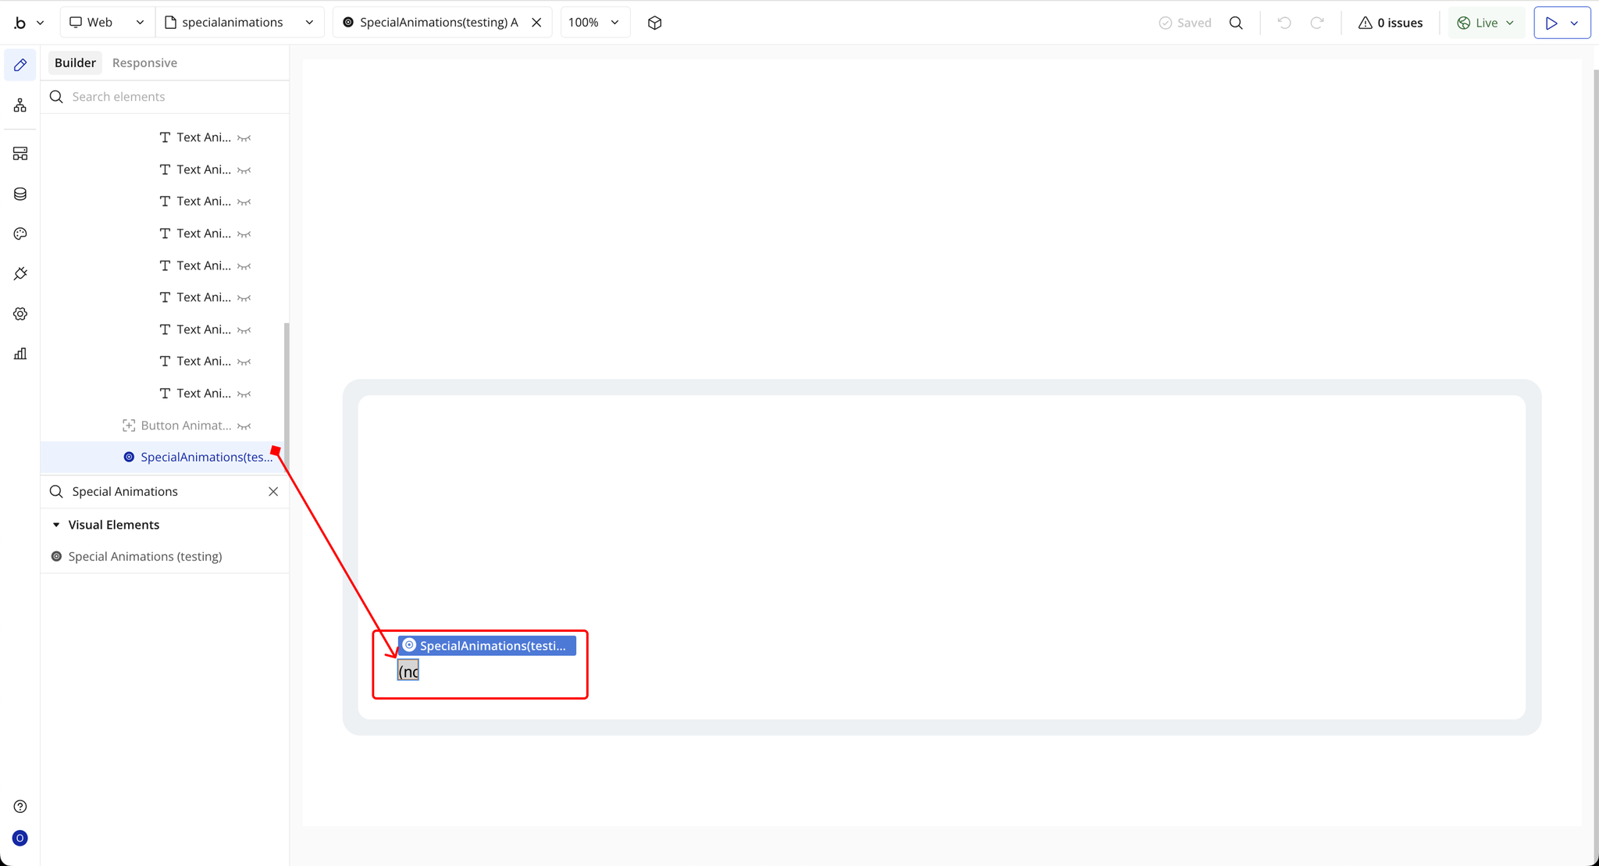
Task: Open the Design pencil tab icon
Action: pos(20,65)
